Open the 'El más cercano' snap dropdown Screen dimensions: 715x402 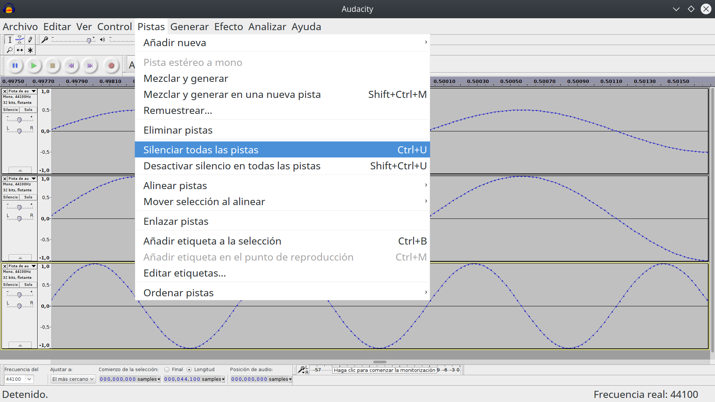click(x=73, y=379)
